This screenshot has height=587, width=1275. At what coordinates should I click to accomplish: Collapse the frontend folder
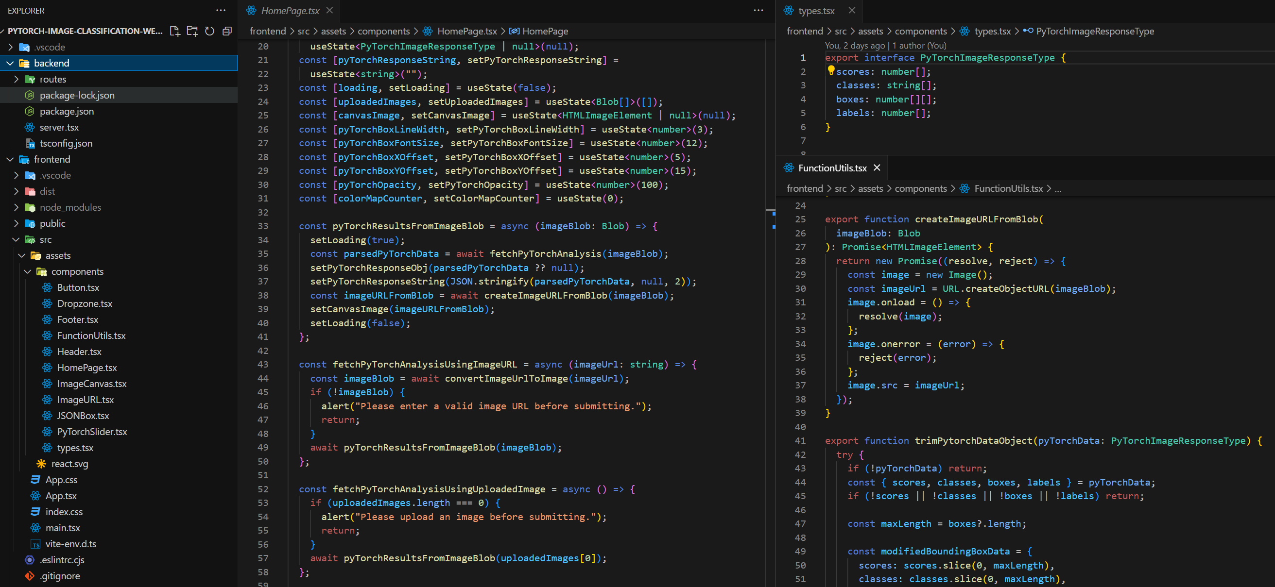click(x=10, y=159)
